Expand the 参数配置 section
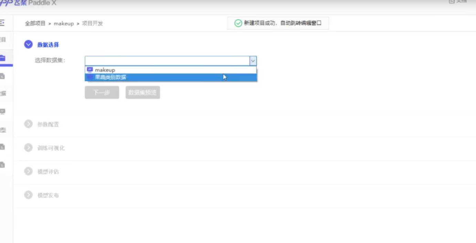The height and width of the screenshot is (243, 476). click(28, 124)
